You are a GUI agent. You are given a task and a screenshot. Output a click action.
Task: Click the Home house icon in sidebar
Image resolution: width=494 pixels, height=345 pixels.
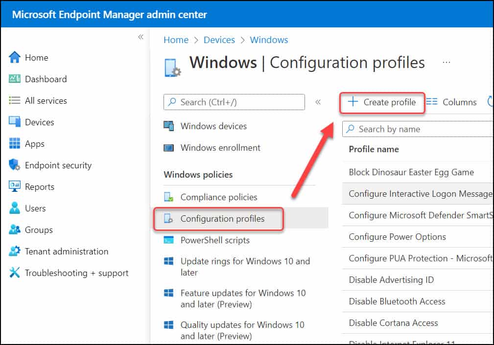pyautogui.click(x=15, y=57)
